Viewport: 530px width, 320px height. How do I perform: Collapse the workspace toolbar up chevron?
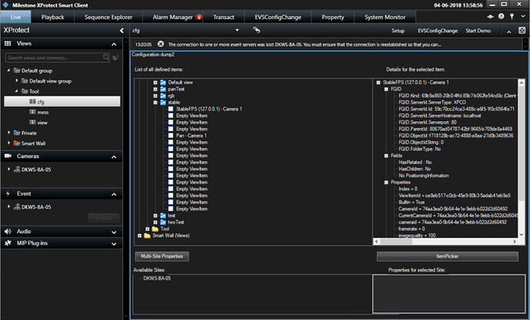pyautogui.click(x=508, y=31)
